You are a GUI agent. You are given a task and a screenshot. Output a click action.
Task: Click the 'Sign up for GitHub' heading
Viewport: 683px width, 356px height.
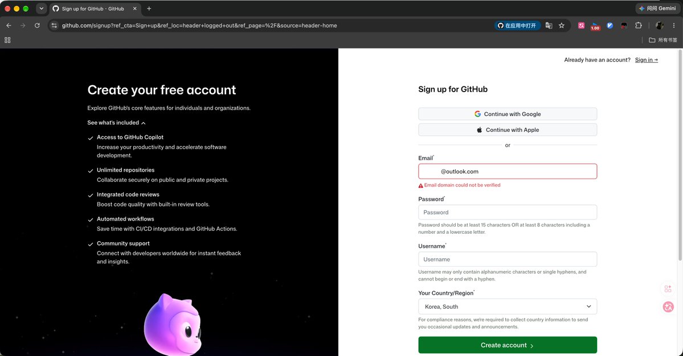[x=453, y=89]
